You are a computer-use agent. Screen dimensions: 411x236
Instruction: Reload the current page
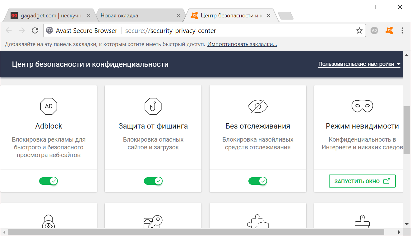click(35, 30)
